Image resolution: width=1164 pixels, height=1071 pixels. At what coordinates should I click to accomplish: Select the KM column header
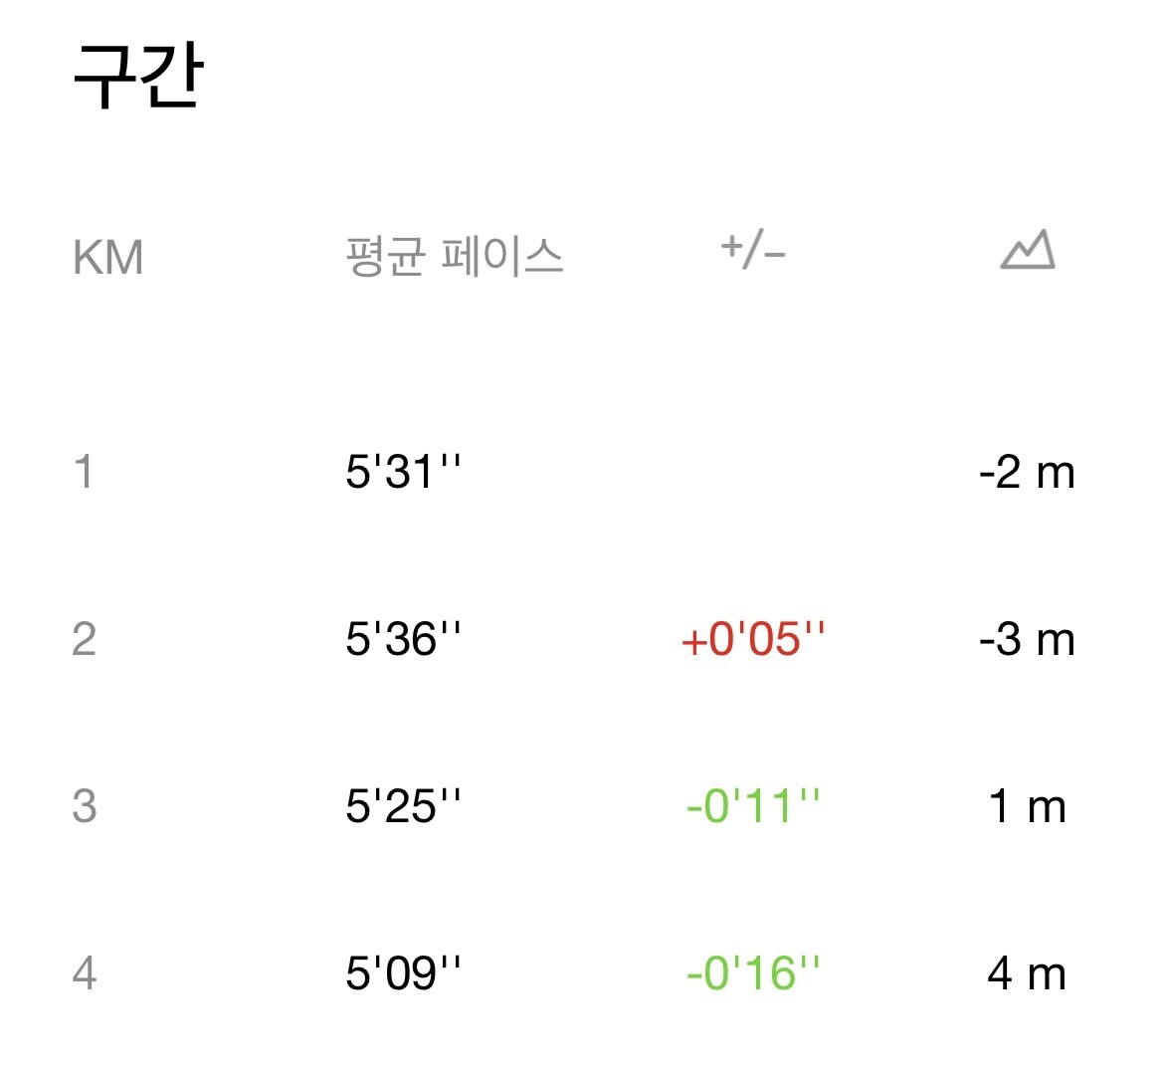coord(107,258)
